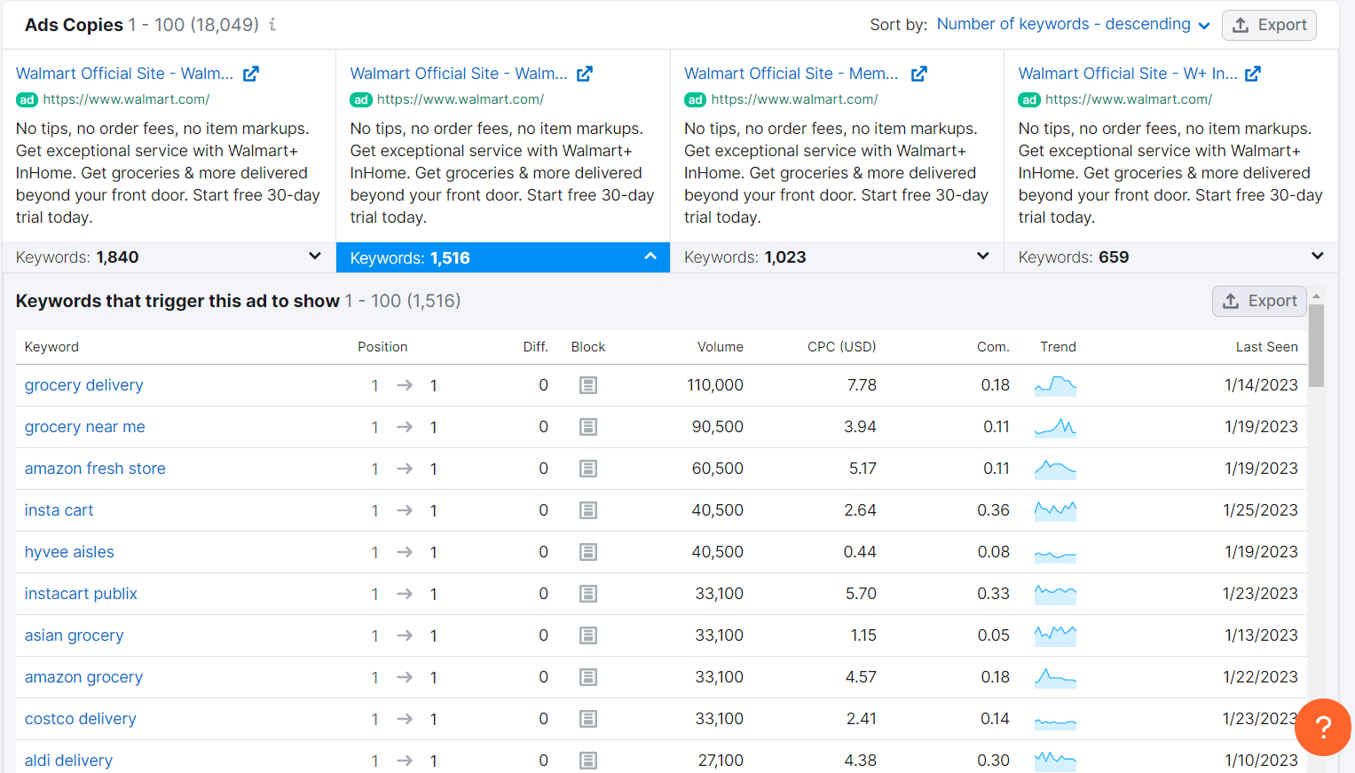Open the asian grocery keyword link
This screenshot has height=773, width=1355.
[74, 635]
